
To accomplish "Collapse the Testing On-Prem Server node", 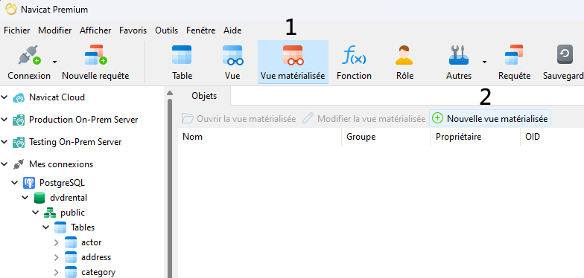I will coord(4,142).
